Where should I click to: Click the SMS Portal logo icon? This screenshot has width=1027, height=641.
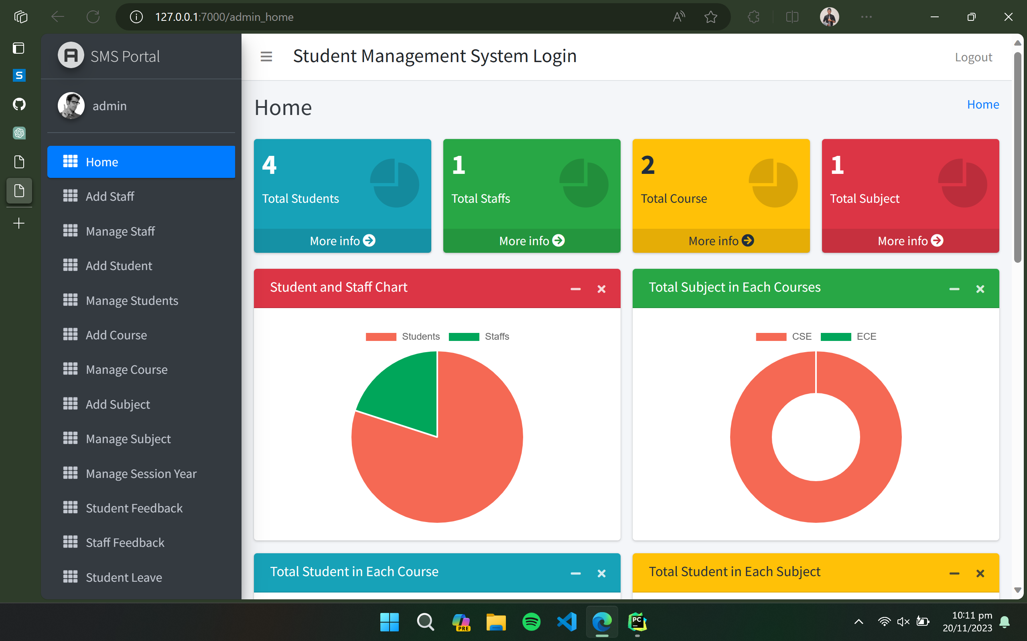(71, 56)
